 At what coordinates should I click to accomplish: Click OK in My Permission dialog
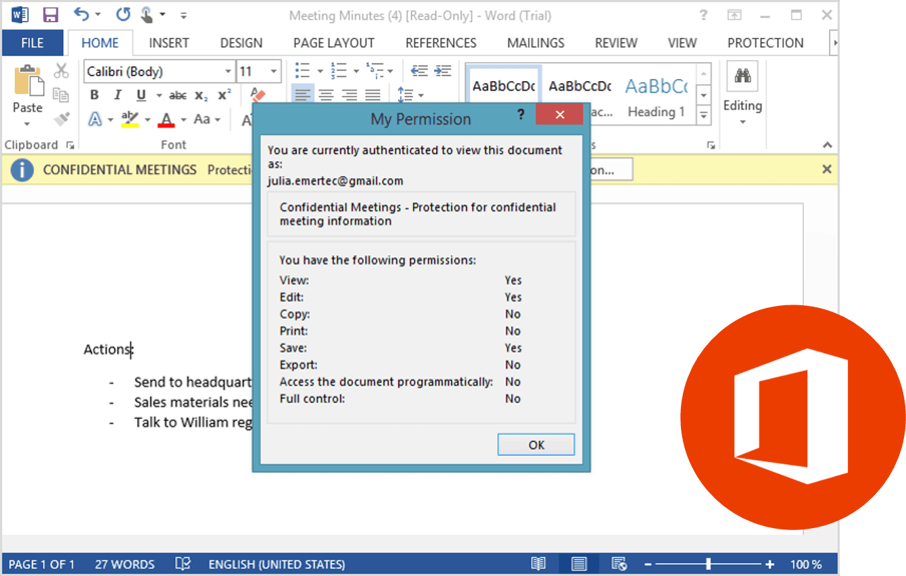click(x=536, y=445)
